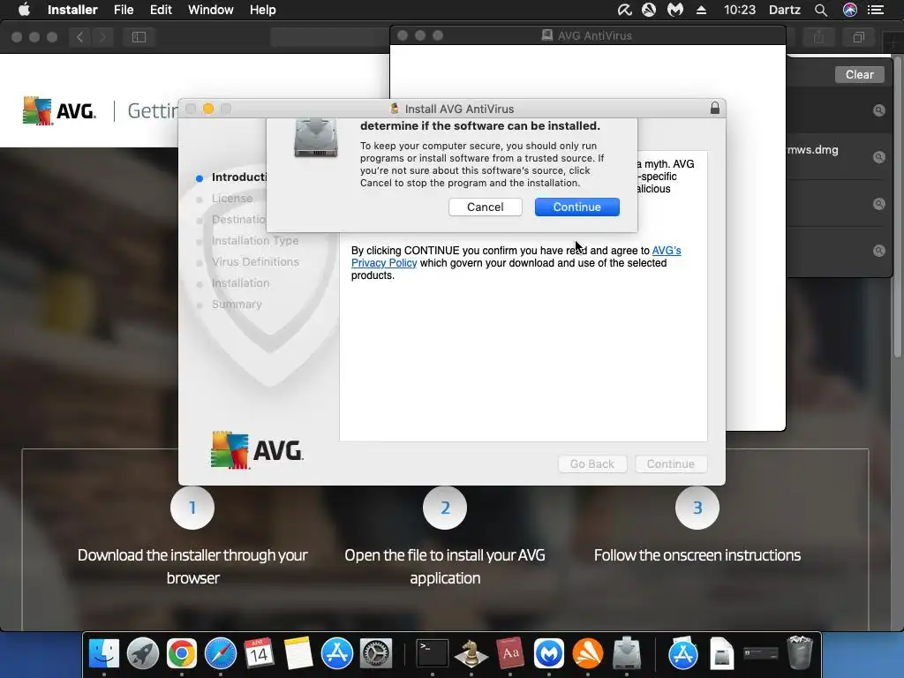The image size is (904, 678).
Task: Open Spotlight search from the menu bar
Action: pos(821,10)
